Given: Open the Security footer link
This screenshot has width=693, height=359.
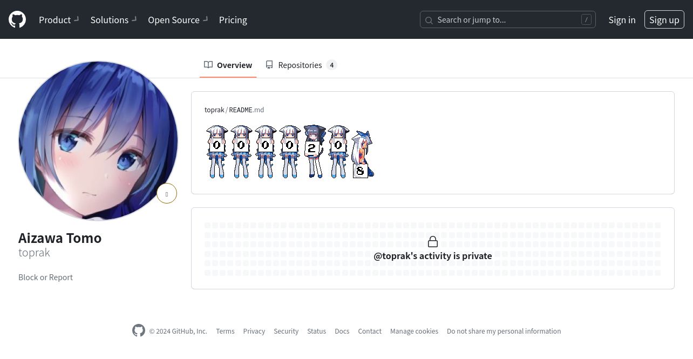Looking at the screenshot, I should (286, 331).
